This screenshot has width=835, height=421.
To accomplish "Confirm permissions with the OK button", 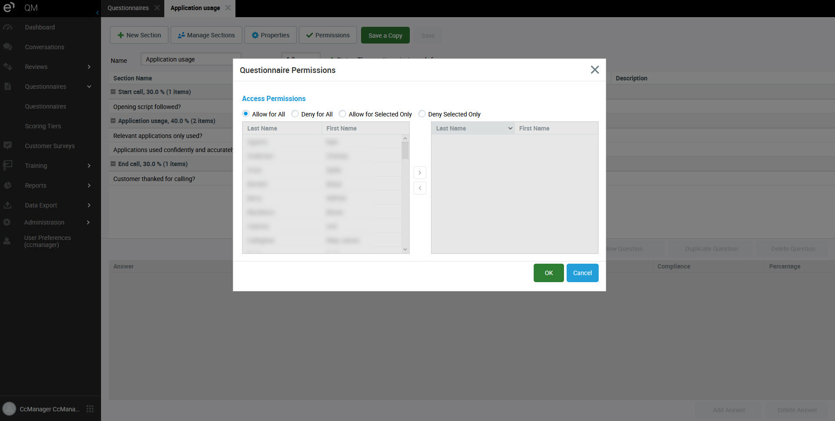I will coord(548,273).
